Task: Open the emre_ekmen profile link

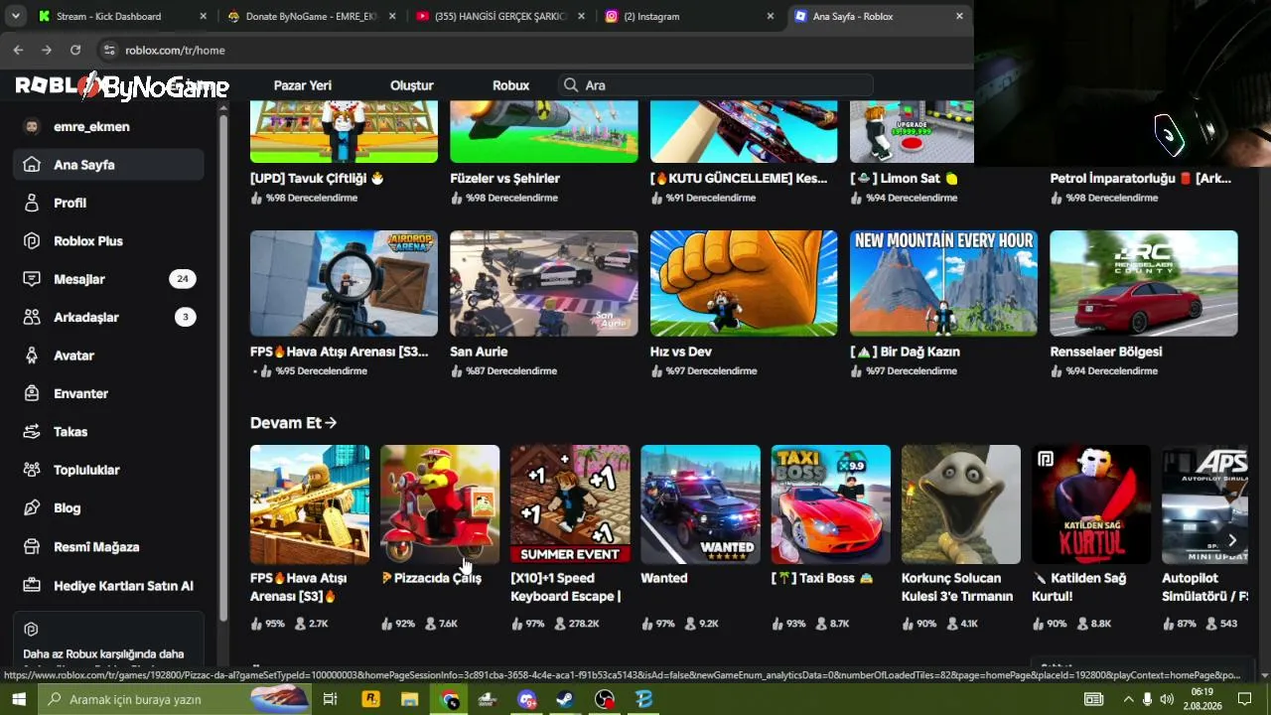Action: pos(91,127)
